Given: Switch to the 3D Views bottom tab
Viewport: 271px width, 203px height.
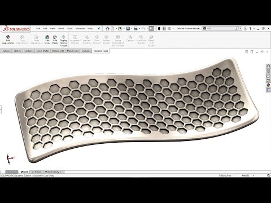Looking at the screenshot, I should click(x=36, y=172).
